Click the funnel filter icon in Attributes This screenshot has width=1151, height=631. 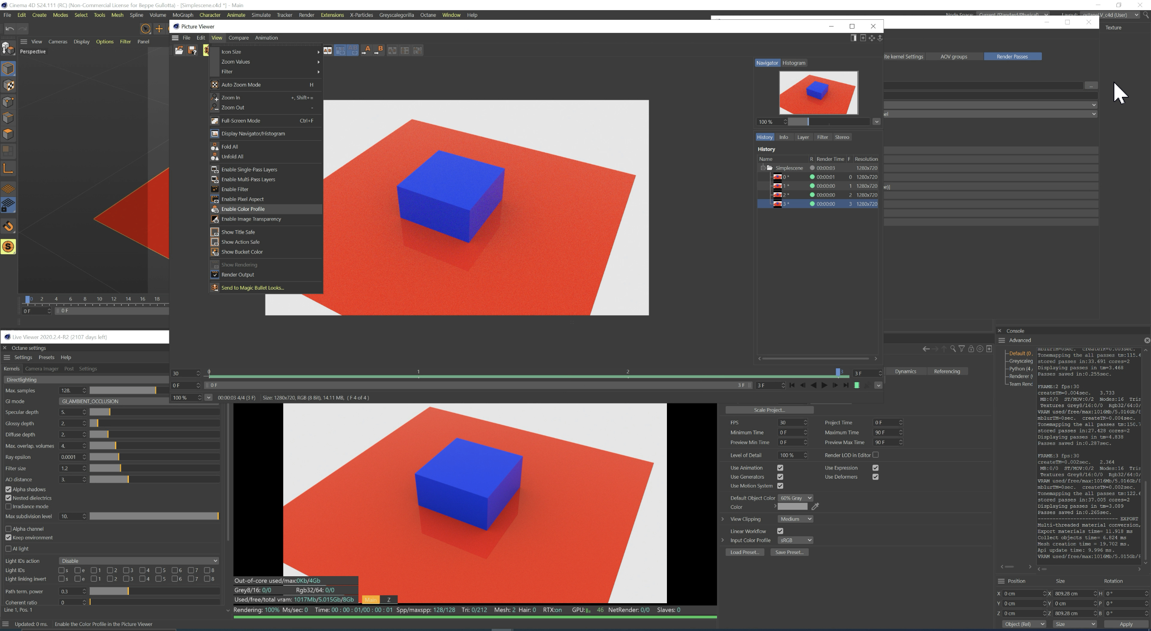(x=961, y=349)
